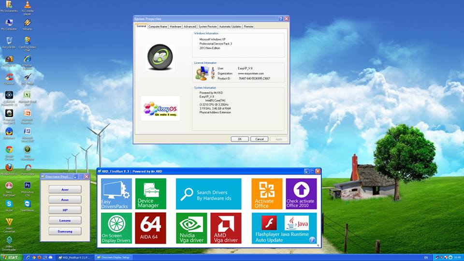This screenshot has width=464, height=261.
Task: Minimize the KKD_FirstRun window
Action: click(306, 171)
